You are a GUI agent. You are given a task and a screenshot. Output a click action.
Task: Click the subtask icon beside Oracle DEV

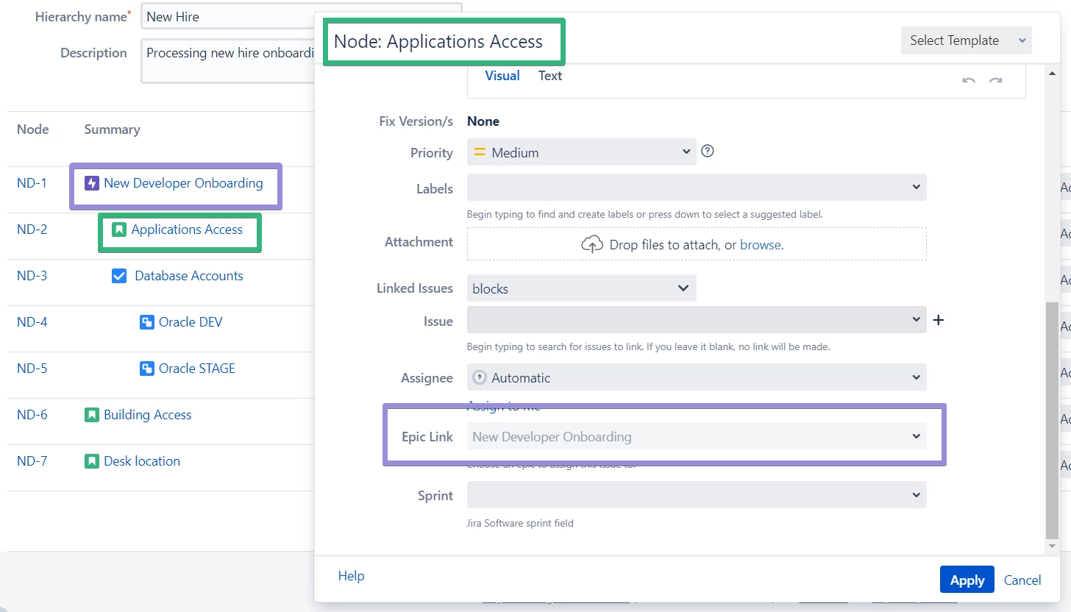(x=147, y=322)
